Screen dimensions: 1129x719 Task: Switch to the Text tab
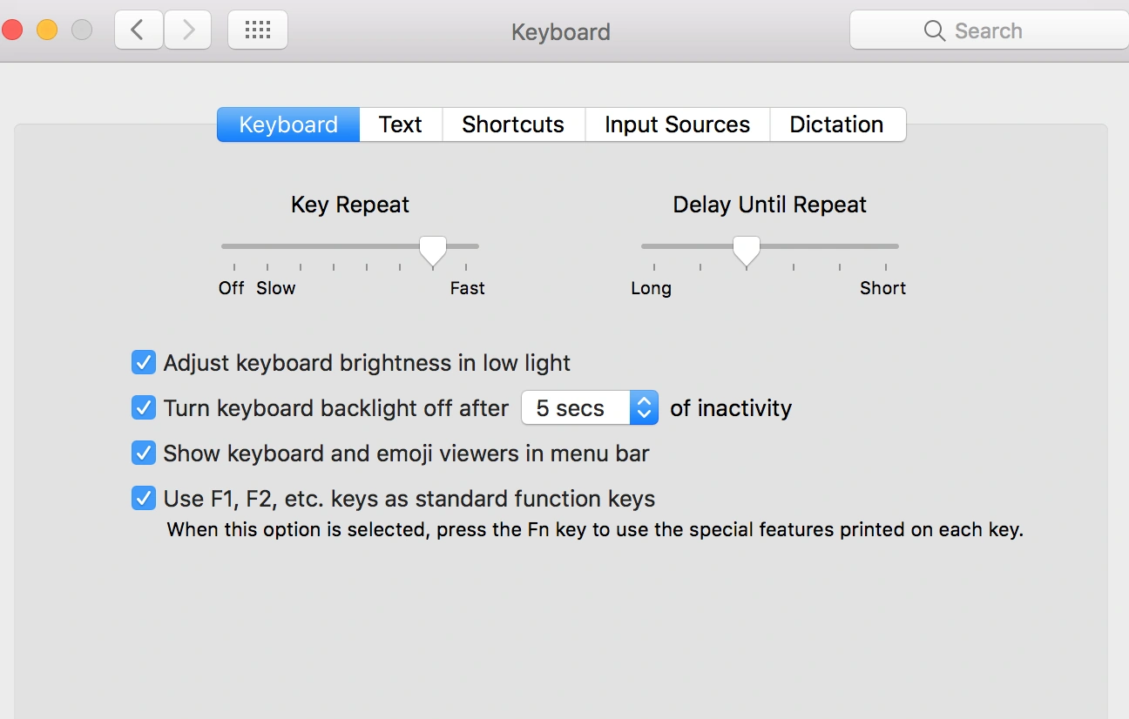[x=401, y=124]
